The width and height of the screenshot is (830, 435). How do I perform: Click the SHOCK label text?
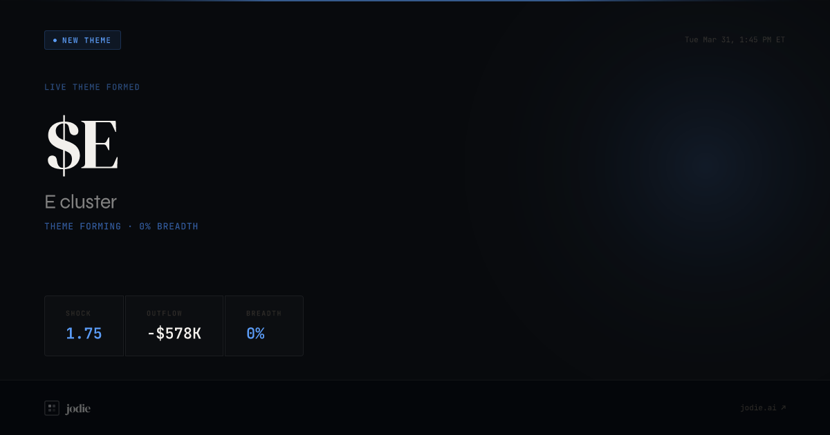[x=78, y=313]
